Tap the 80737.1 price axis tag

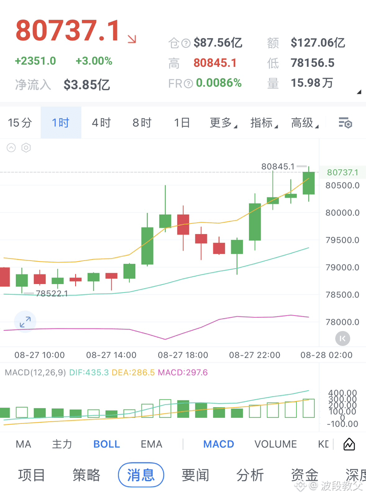tap(343, 173)
